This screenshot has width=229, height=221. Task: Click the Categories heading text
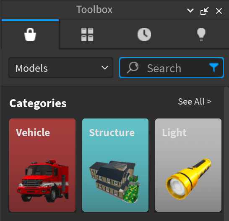pyautogui.click(x=38, y=103)
